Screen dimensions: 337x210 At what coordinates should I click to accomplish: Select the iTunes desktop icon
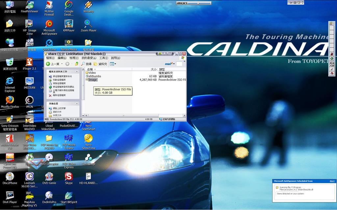(29, 160)
